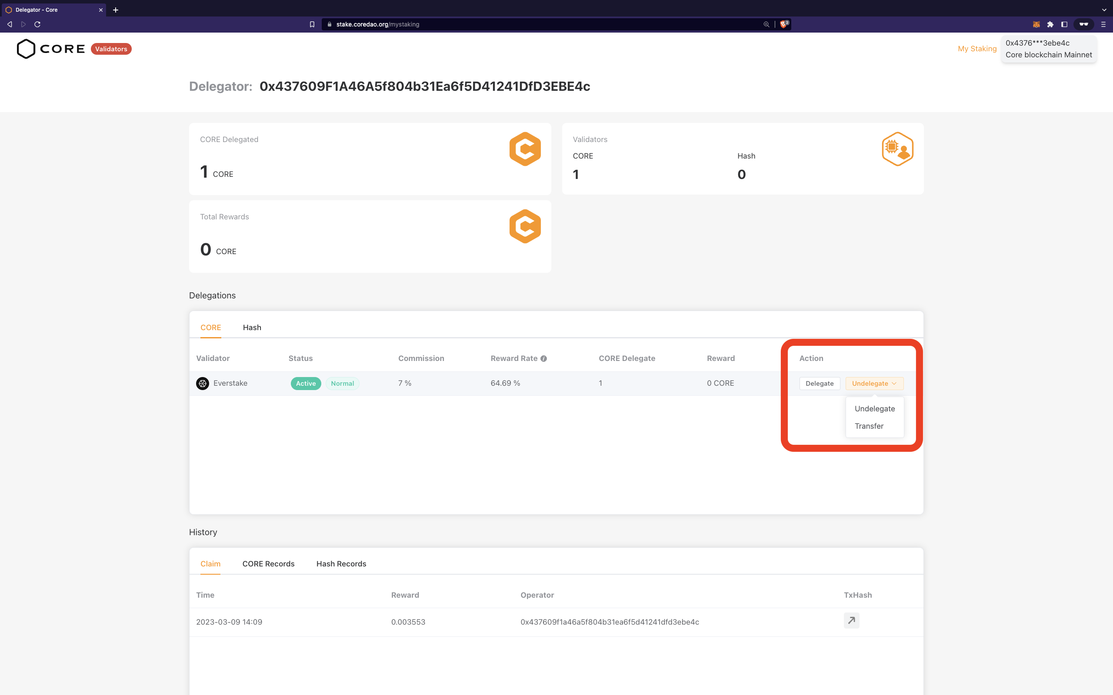Toggle the browser sidebar panel icon

click(x=1064, y=24)
